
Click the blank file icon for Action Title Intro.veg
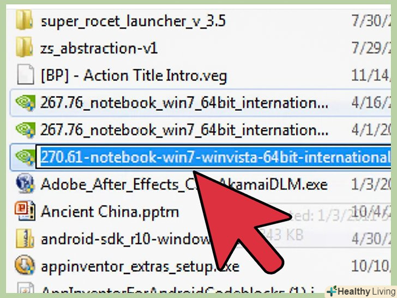click(25, 74)
